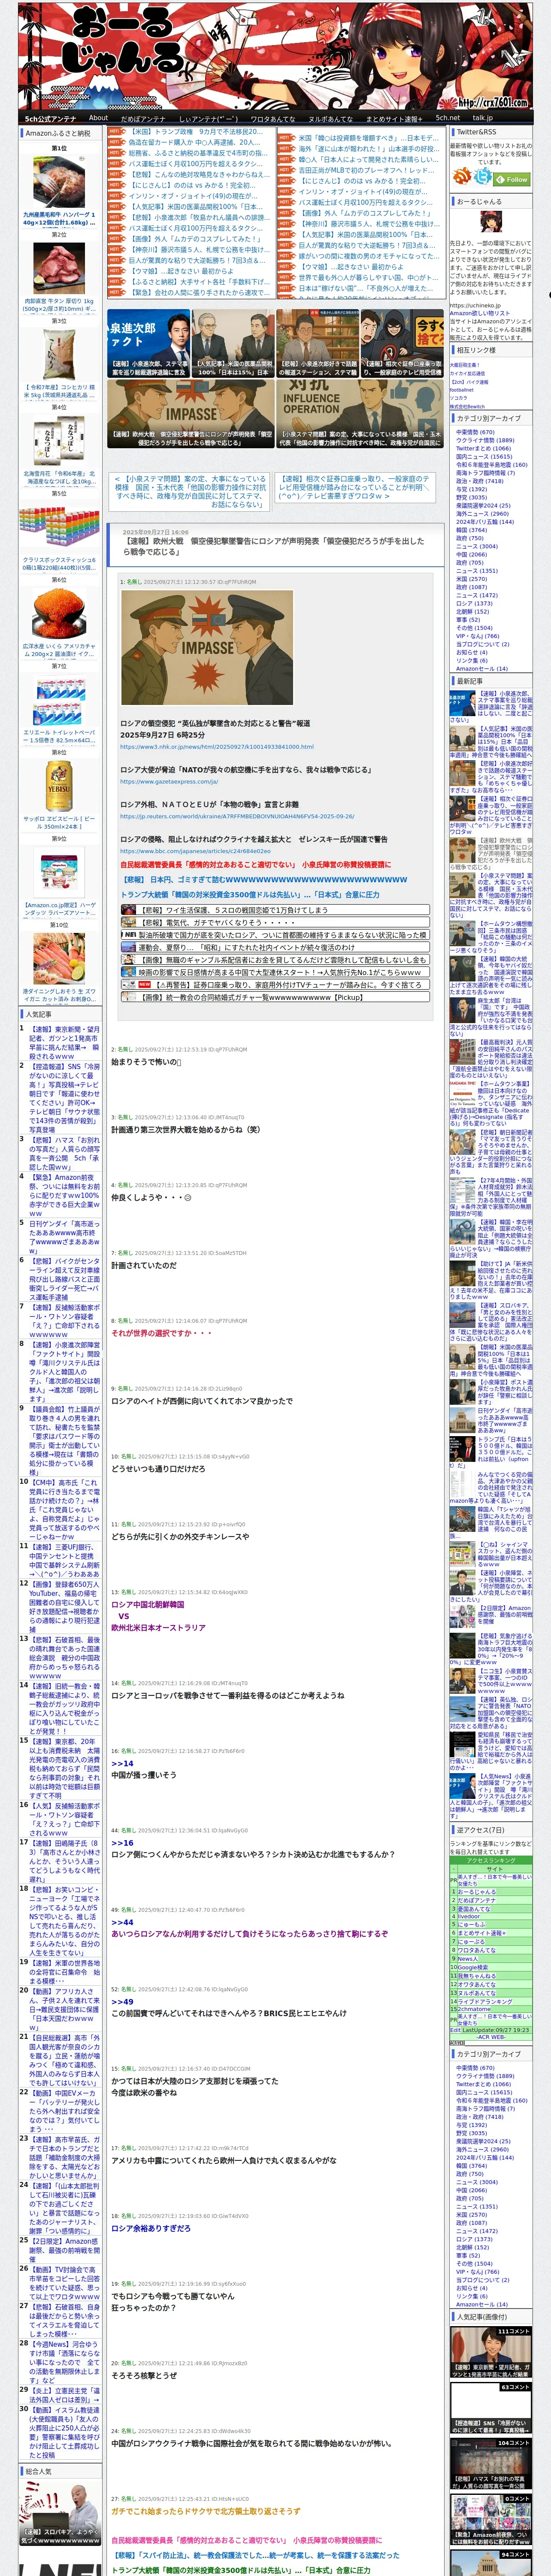Open category ウクライナ情勢 (1889)
Screen dimensions: 551x2576
point(485,440)
